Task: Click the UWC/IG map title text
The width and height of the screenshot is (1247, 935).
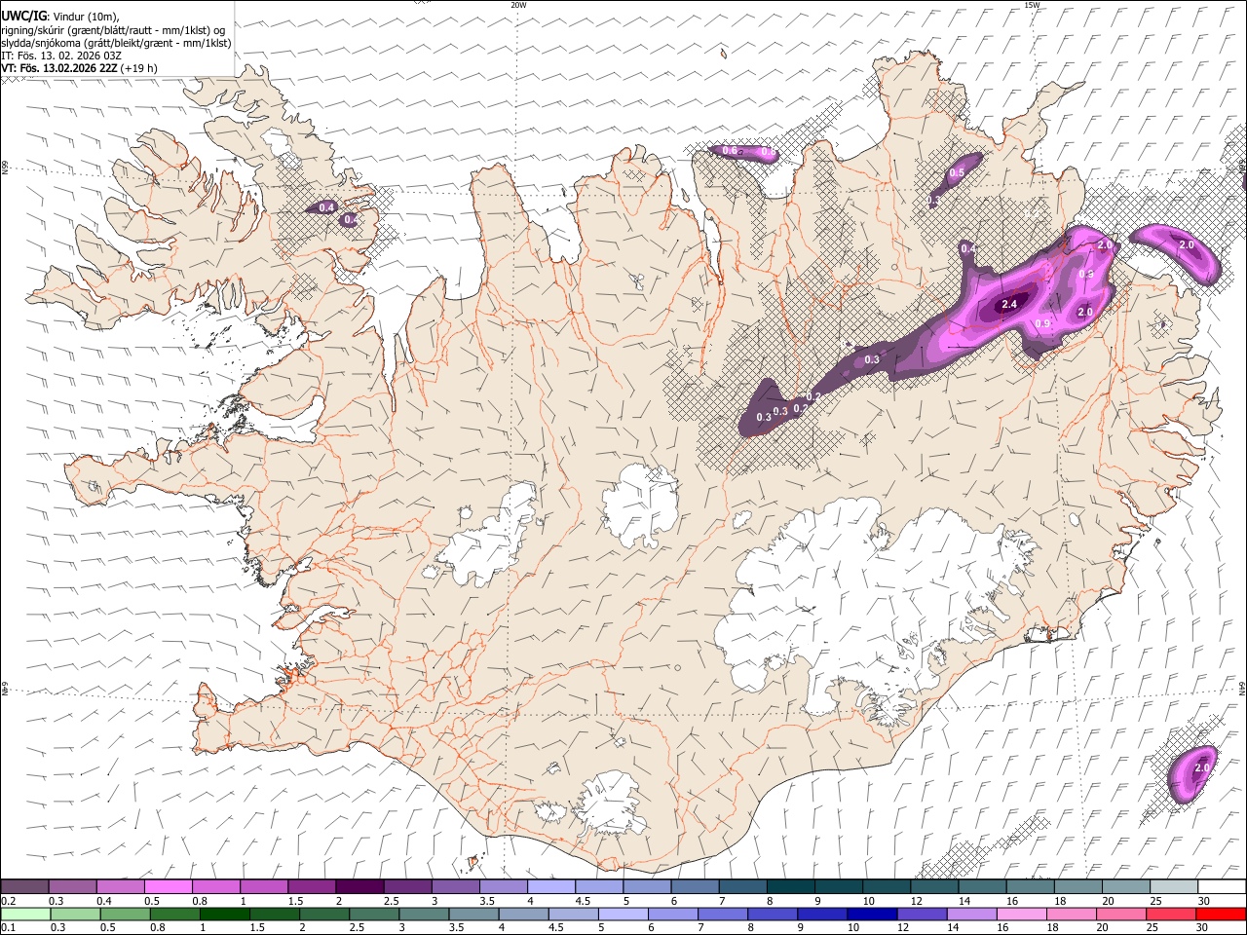Action: pos(24,17)
